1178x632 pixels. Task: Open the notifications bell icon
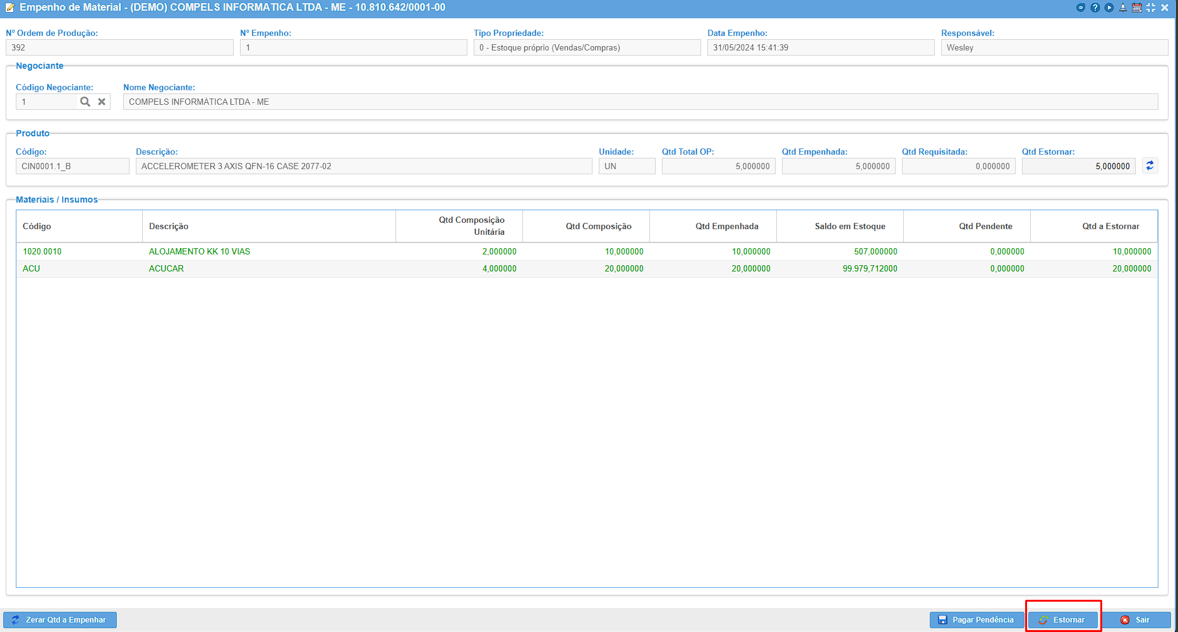pyautogui.click(x=1123, y=8)
